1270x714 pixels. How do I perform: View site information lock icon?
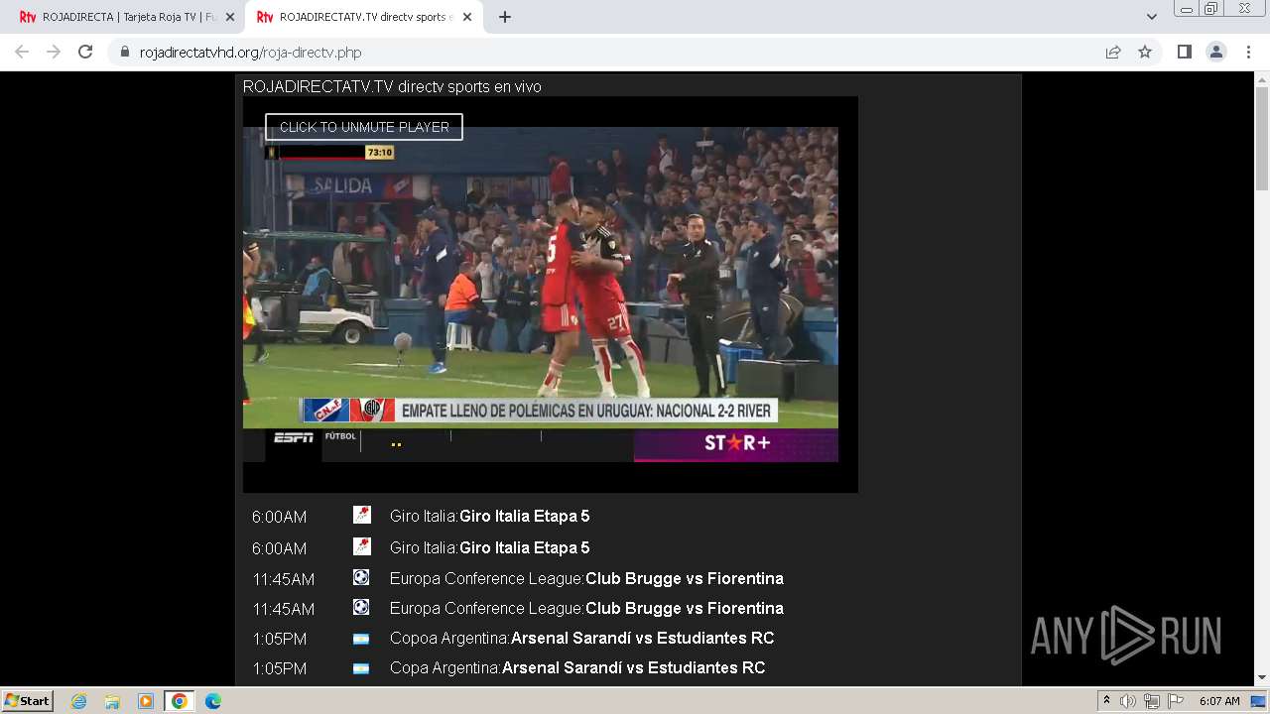pyautogui.click(x=125, y=53)
